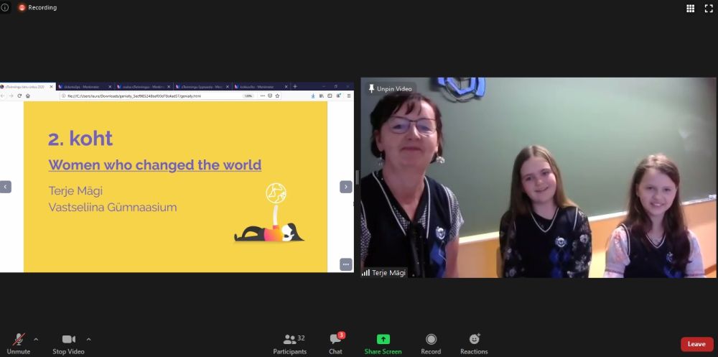718x357 pixels.
Task: Open the Reactions menu
Action: coord(474,340)
